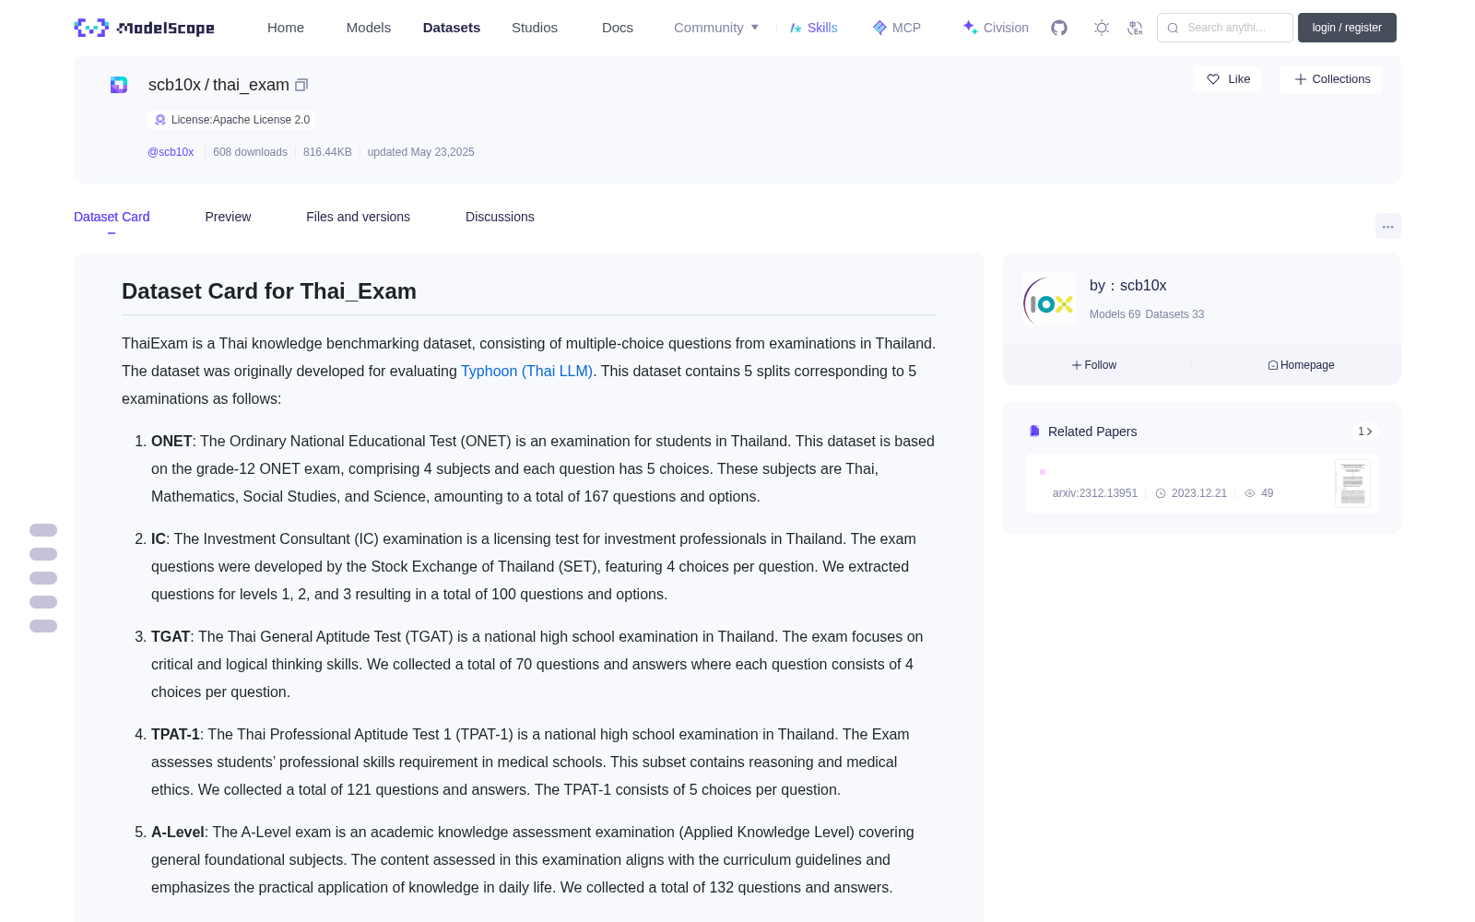Switch to Files and versions tab

click(358, 217)
